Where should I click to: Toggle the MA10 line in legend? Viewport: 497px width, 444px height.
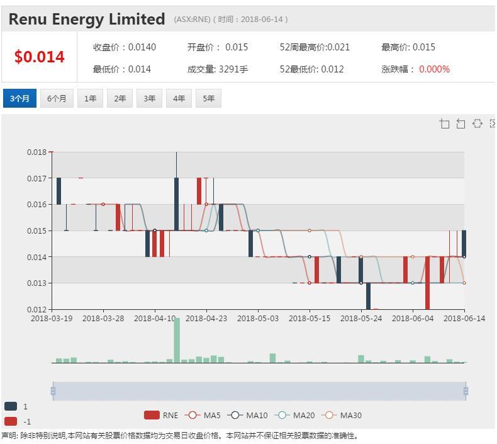point(247,415)
